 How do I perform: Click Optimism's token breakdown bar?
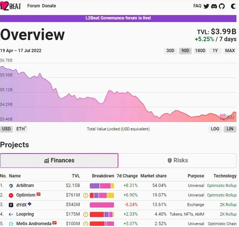point(102,195)
